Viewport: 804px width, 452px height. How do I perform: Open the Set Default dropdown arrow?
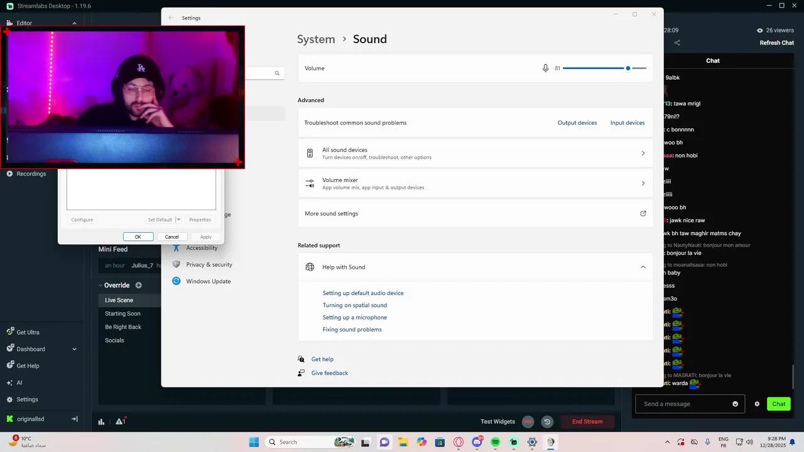click(x=178, y=220)
